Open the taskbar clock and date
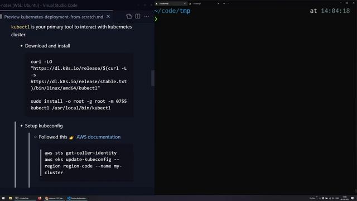The image size is (357, 201). click(345, 198)
